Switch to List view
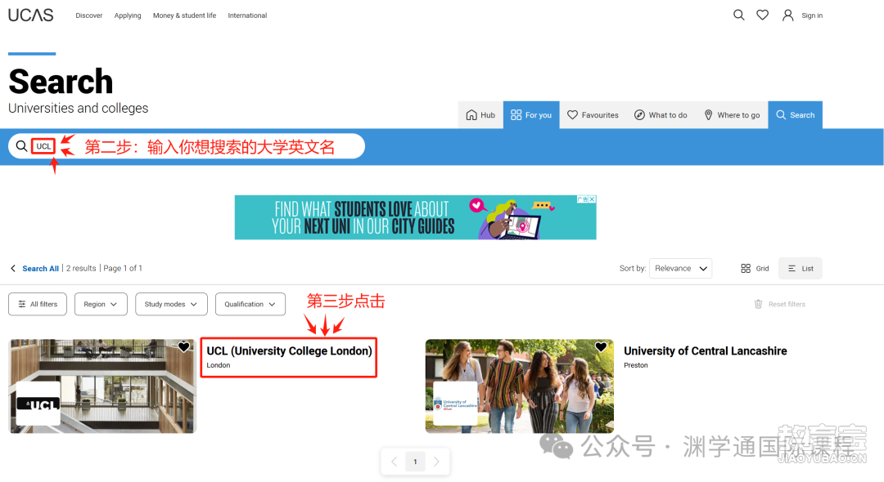The height and width of the screenshot is (482, 884). (x=801, y=268)
